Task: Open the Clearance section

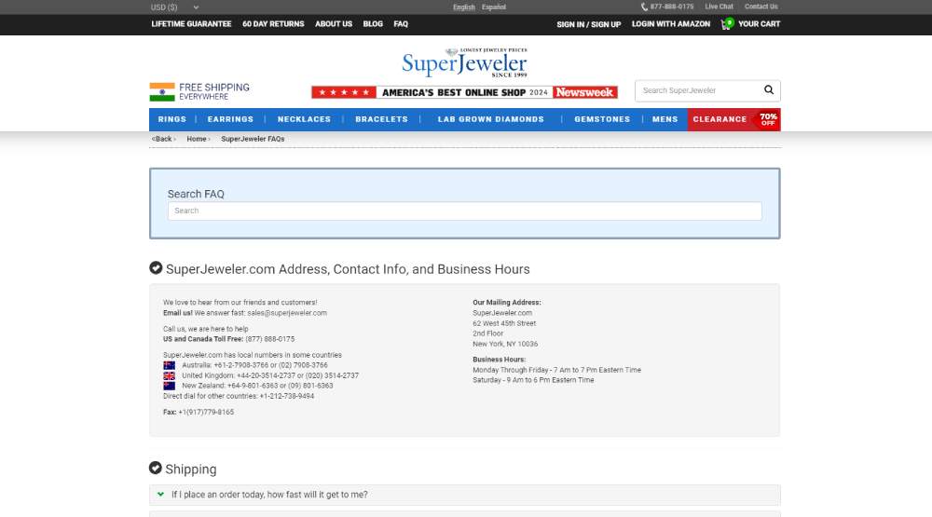Action: click(720, 119)
